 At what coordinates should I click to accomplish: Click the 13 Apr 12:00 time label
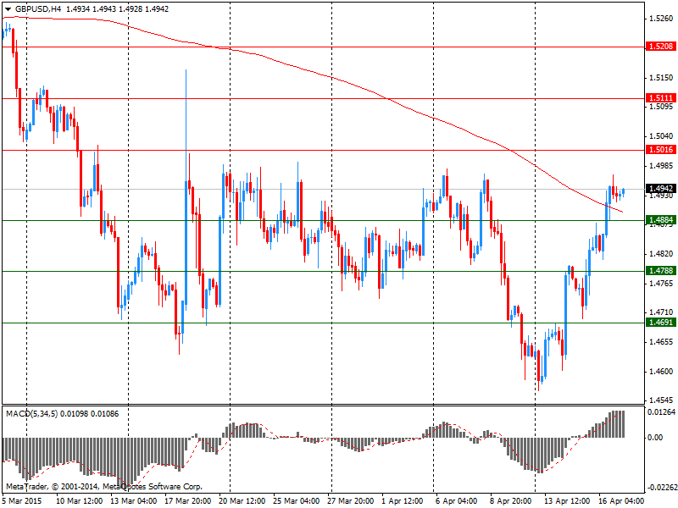click(x=567, y=501)
